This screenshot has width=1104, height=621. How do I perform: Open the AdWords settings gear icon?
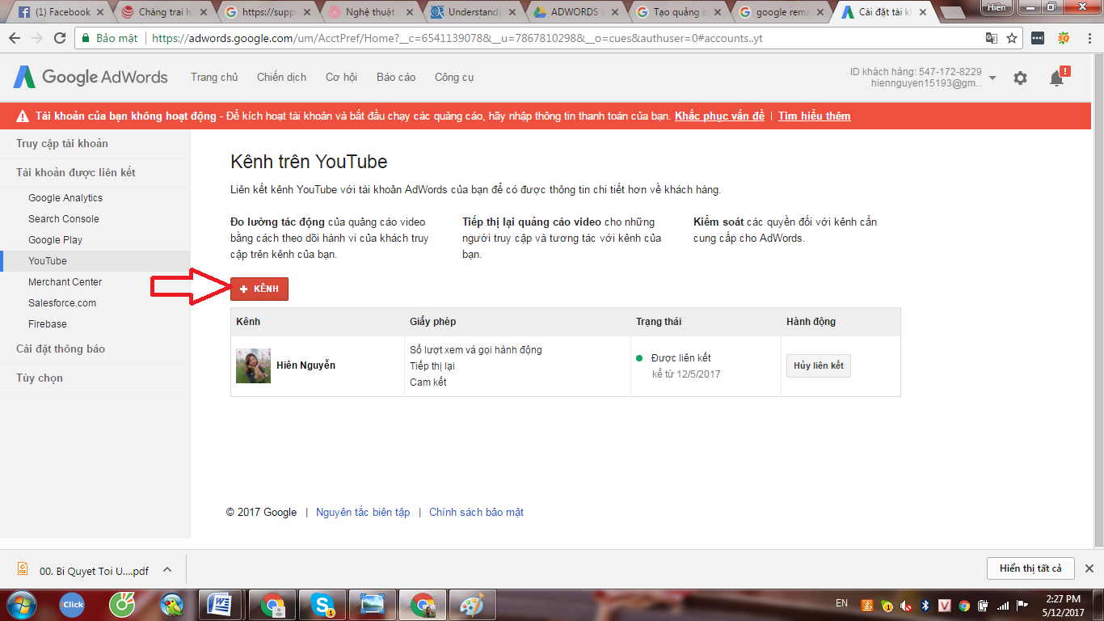(x=1020, y=78)
